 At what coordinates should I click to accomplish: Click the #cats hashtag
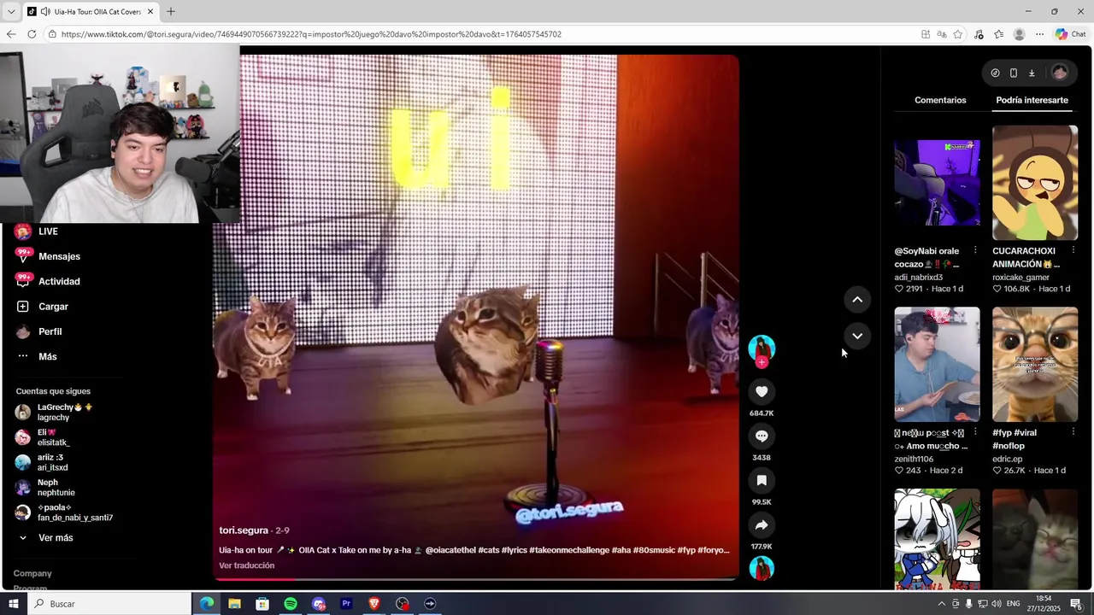click(x=488, y=550)
